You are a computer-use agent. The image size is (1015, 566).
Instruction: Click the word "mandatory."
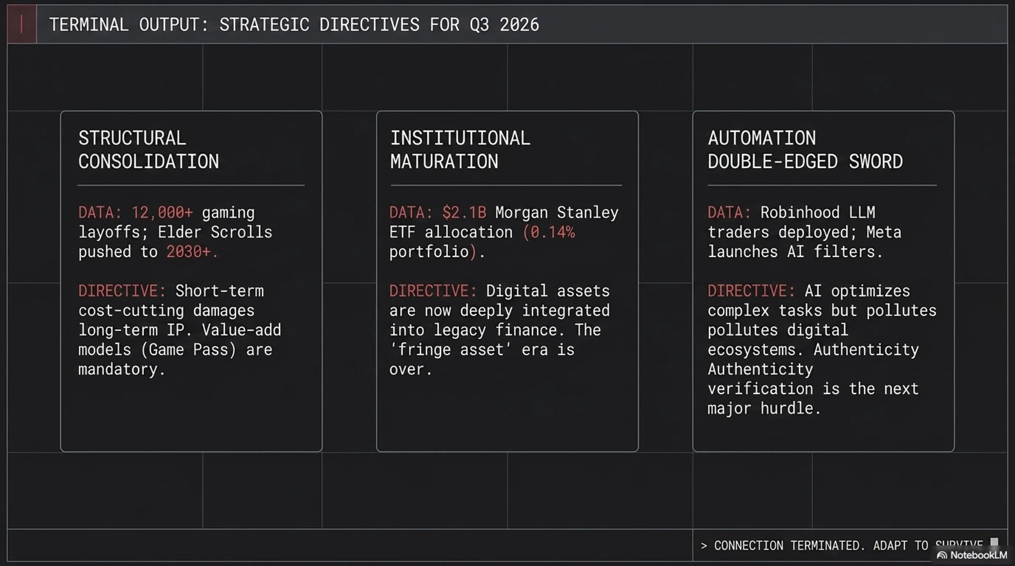[x=122, y=370]
